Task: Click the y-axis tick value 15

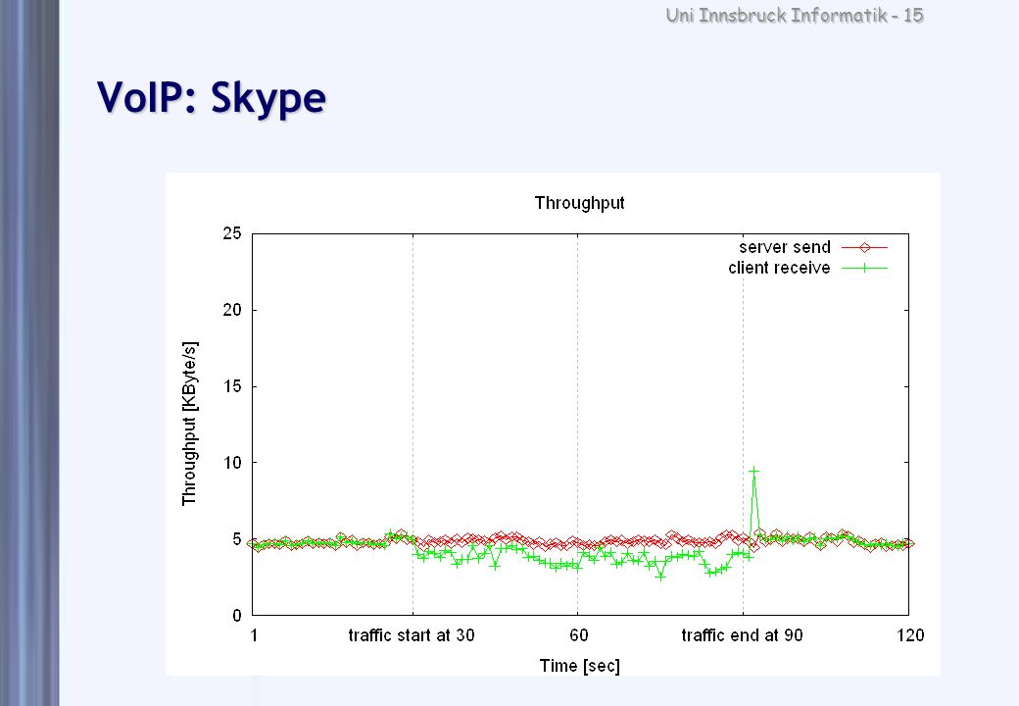Action: click(232, 386)
